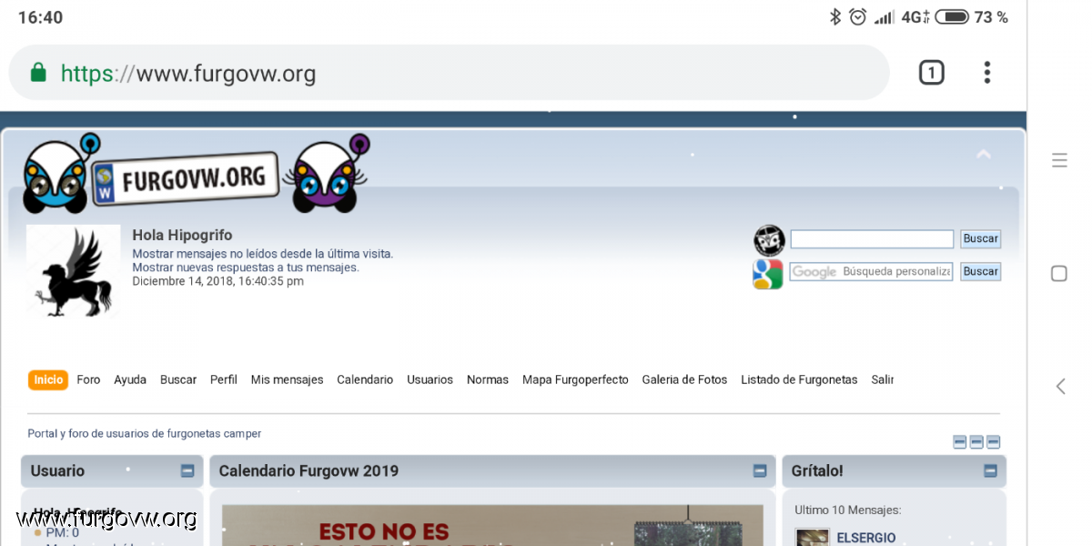
Task: Collapse the Calendario Furgovw 2019 block
Action: tap(760, 470)
